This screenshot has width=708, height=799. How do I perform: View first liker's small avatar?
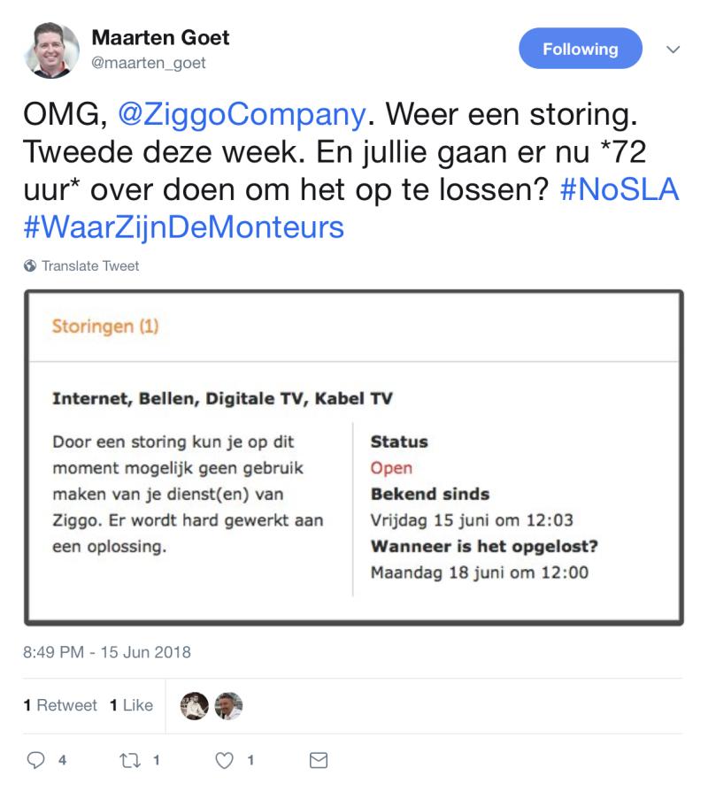[x=194, y=705]
